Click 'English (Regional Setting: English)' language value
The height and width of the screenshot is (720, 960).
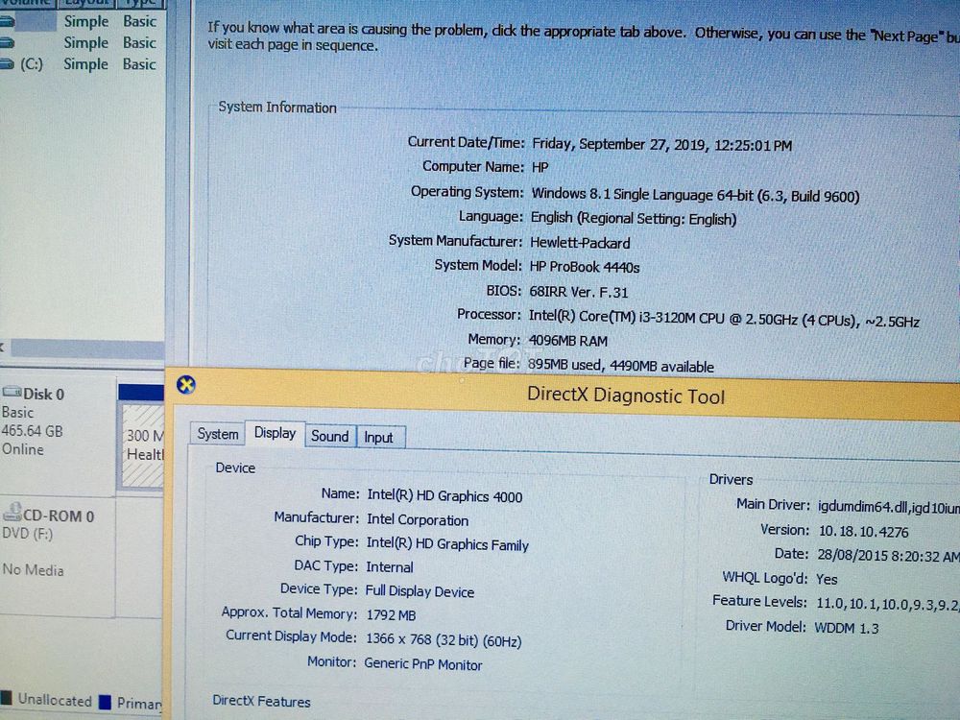pyautogui.click(x=634, y=219)
